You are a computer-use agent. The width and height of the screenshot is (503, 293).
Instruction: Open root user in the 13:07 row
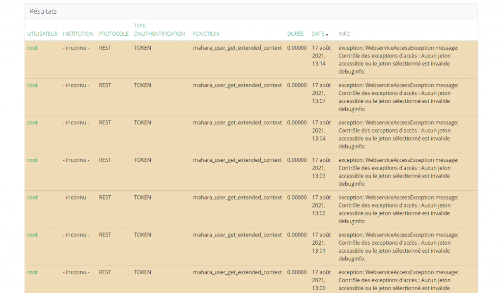pyautogui.click(x=32, y=86)
